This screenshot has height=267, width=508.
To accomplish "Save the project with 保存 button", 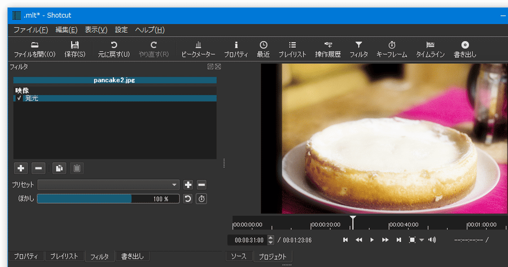I will pyautogui.click(x=75, y=50).
